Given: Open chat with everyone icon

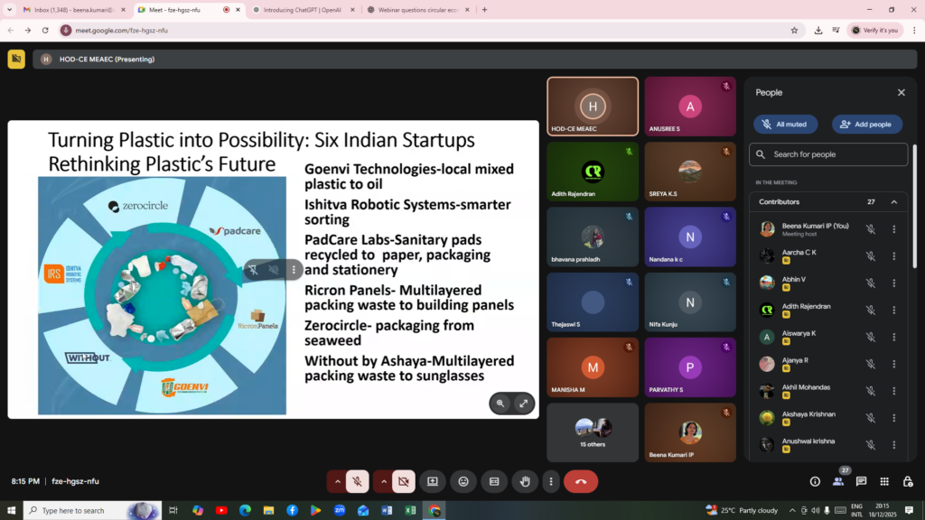Looking at the screenshot, I should (x=861, y=481).
